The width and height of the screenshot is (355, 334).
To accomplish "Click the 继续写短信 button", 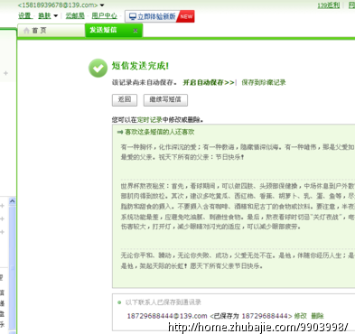I will 165,100.
